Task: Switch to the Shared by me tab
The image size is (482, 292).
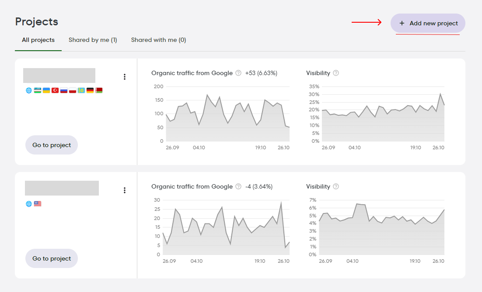Action: click(x=93, y=40)
